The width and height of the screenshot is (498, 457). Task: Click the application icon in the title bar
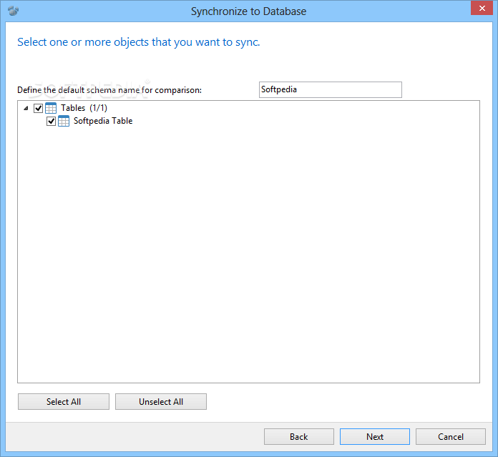(14, 11)
